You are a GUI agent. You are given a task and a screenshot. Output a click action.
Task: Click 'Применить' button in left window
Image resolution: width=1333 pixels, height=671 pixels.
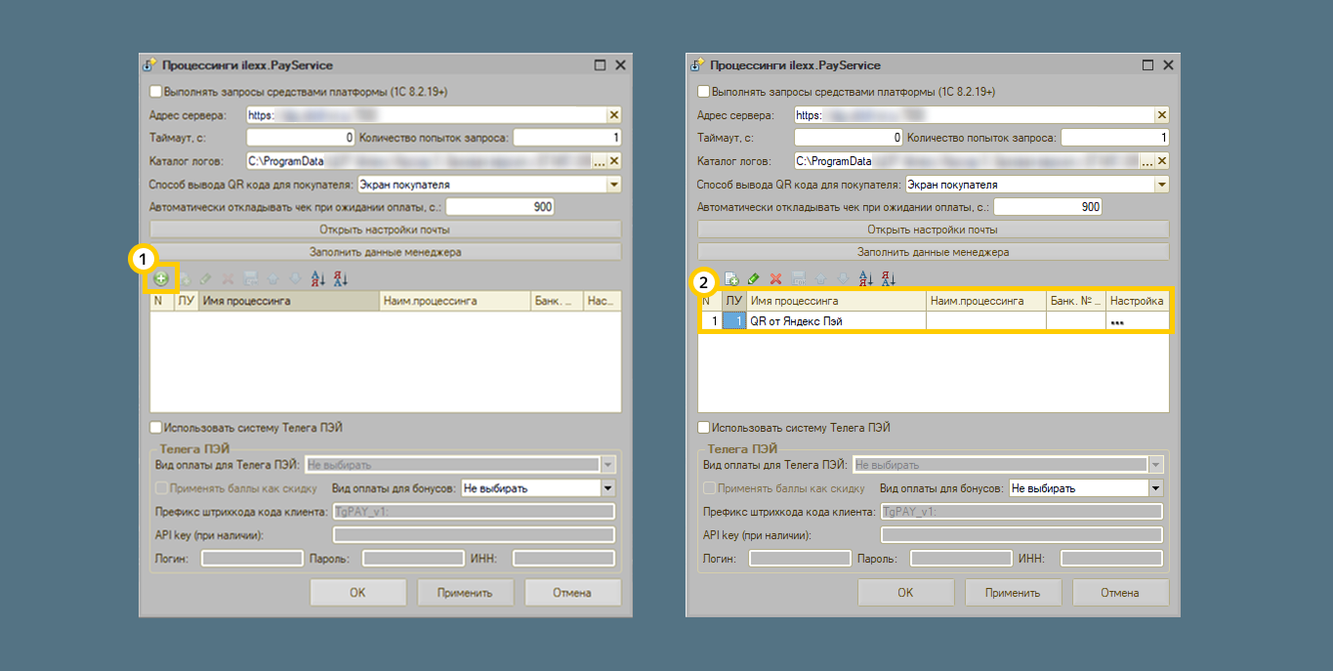click(465, 593)
